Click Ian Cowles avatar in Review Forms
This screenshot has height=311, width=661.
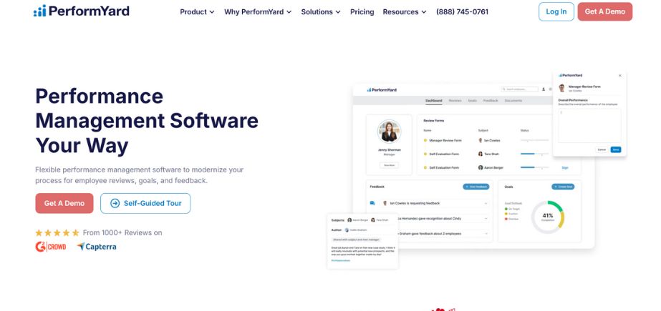[481, 141]
